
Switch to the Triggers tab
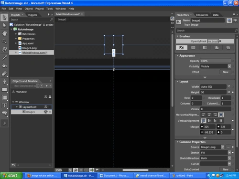32,15
